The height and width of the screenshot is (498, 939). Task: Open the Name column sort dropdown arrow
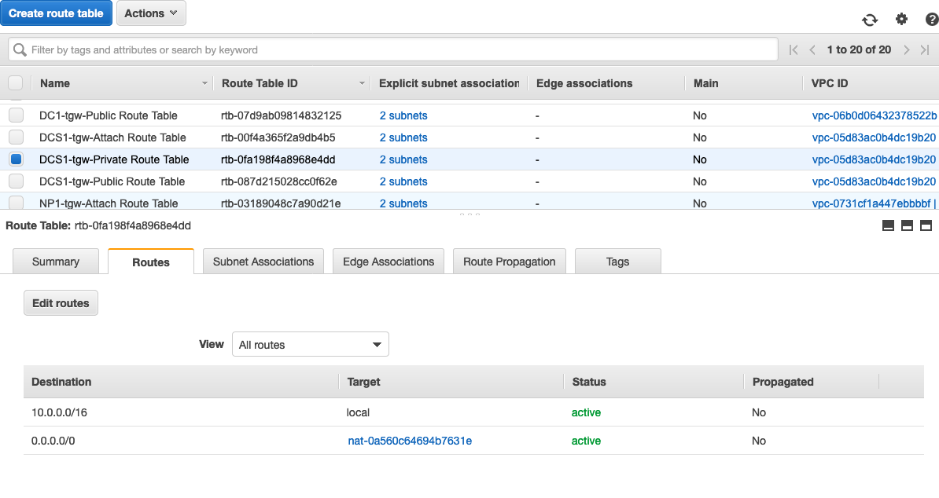pos(205,83)
